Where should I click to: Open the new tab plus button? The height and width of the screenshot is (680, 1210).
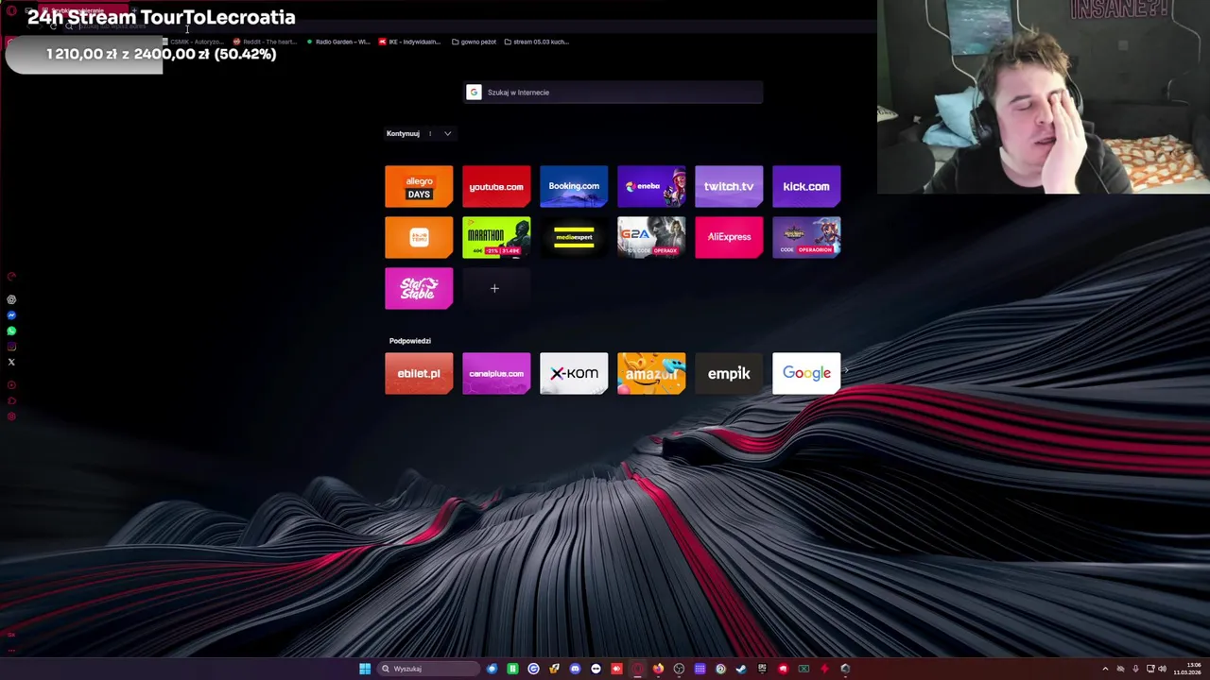133,11
